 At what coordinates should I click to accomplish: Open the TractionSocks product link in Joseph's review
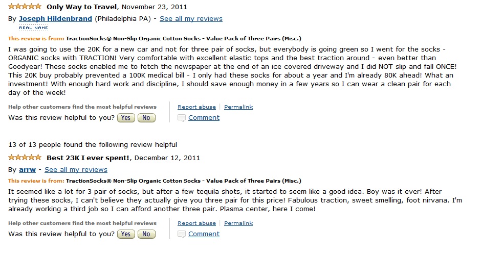pos(183,38)
